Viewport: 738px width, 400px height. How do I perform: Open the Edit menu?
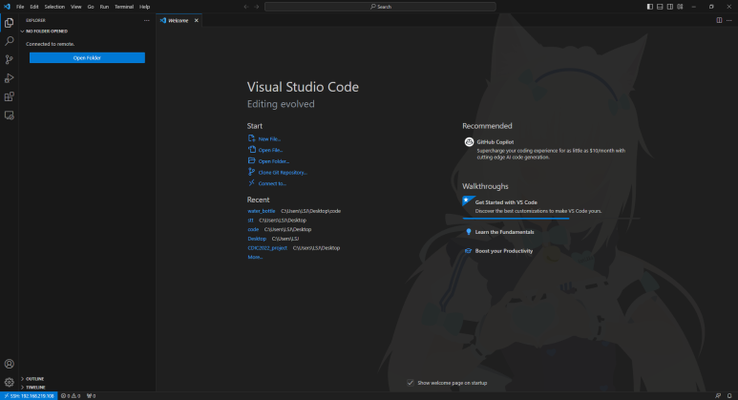point(34,7)
